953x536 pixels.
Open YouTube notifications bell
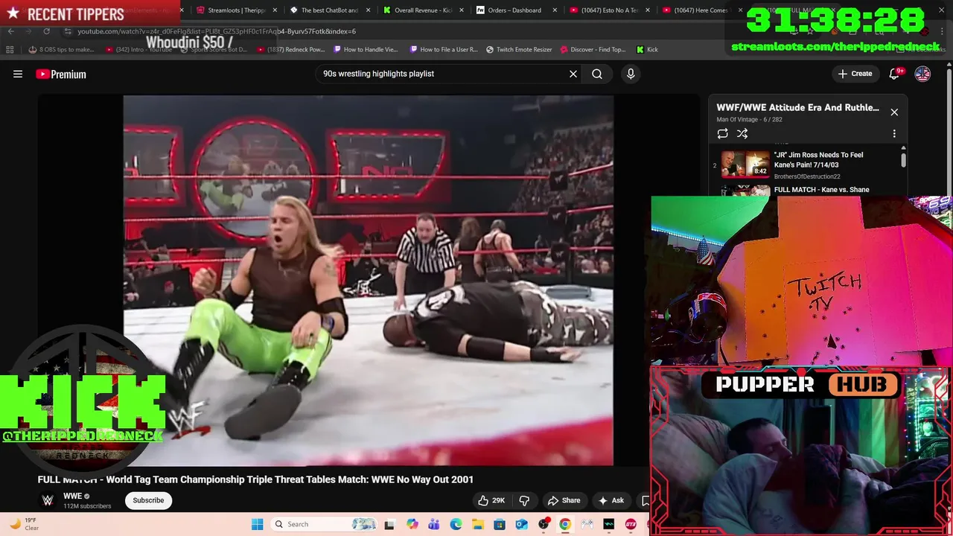[x=895, y=74]
